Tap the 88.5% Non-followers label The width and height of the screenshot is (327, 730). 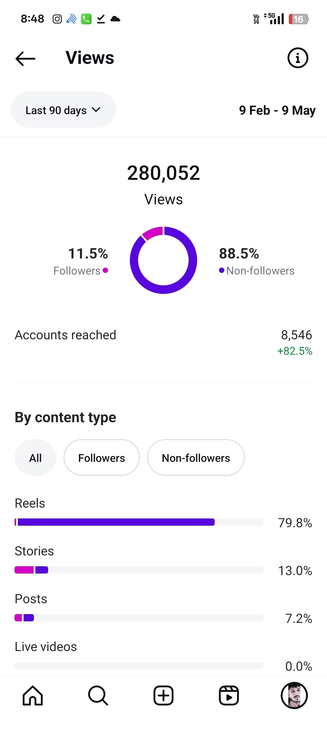(x=257, y=261)
